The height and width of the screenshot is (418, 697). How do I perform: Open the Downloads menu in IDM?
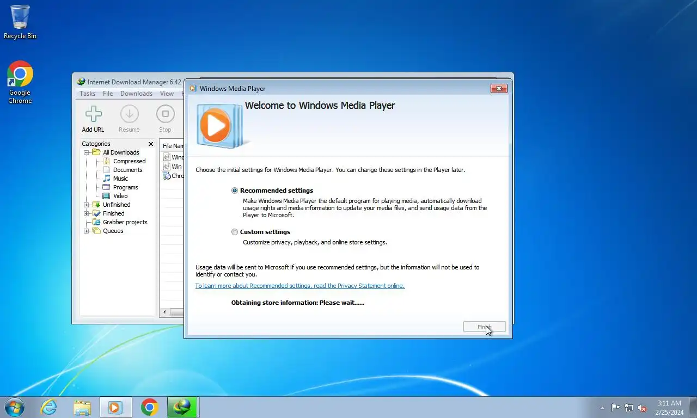[136, 94]
